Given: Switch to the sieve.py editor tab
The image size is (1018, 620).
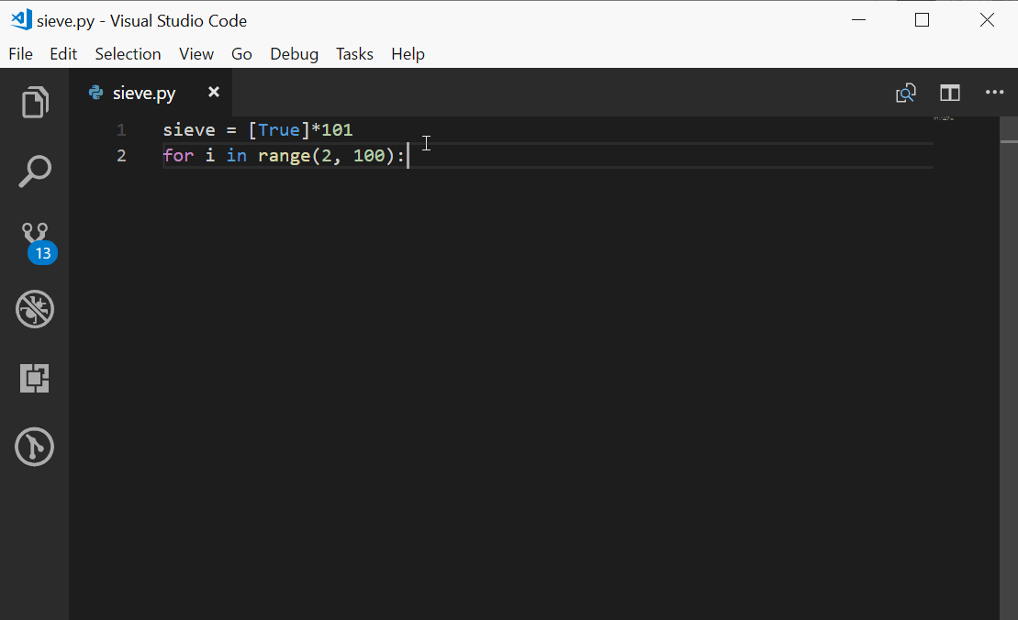Looking at the screenshot, I should 142,92.
